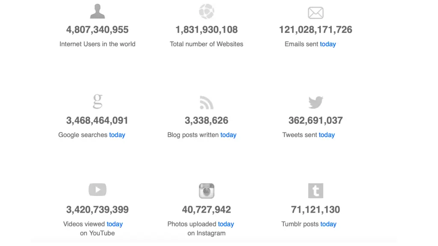
Task: Click the YouTube play icon
Action: (98, 190)
